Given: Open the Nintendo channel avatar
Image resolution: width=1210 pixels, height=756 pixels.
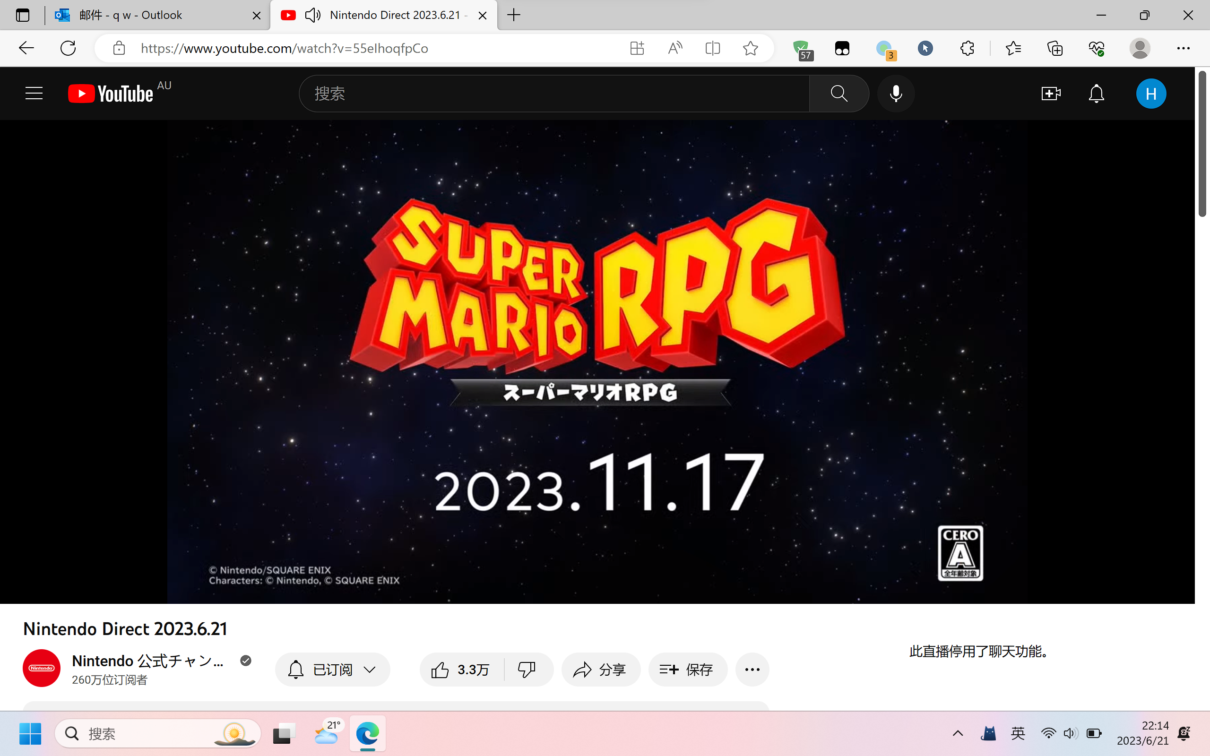Looking at the screenshot, I should (x=42, y=668).
